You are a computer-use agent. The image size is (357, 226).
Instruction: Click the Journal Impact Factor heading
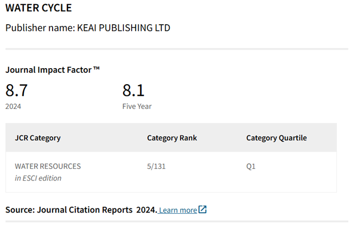[x=53, y=70]
